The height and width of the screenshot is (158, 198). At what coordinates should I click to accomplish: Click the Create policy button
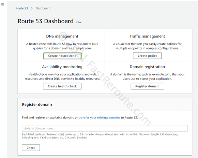[147, 56]
